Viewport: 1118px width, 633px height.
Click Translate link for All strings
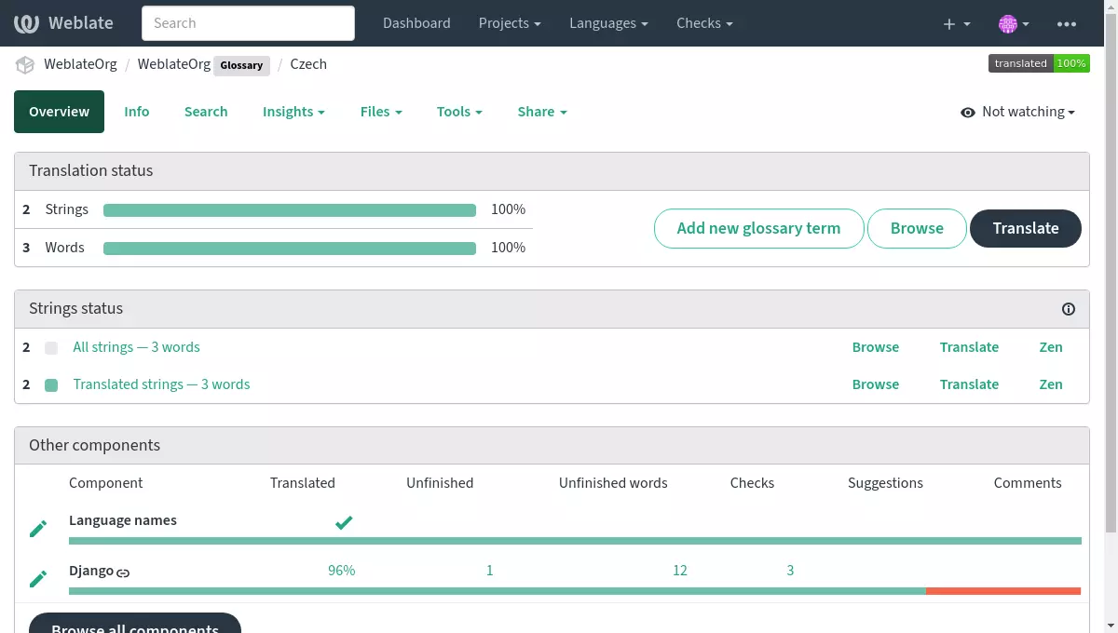969,347
